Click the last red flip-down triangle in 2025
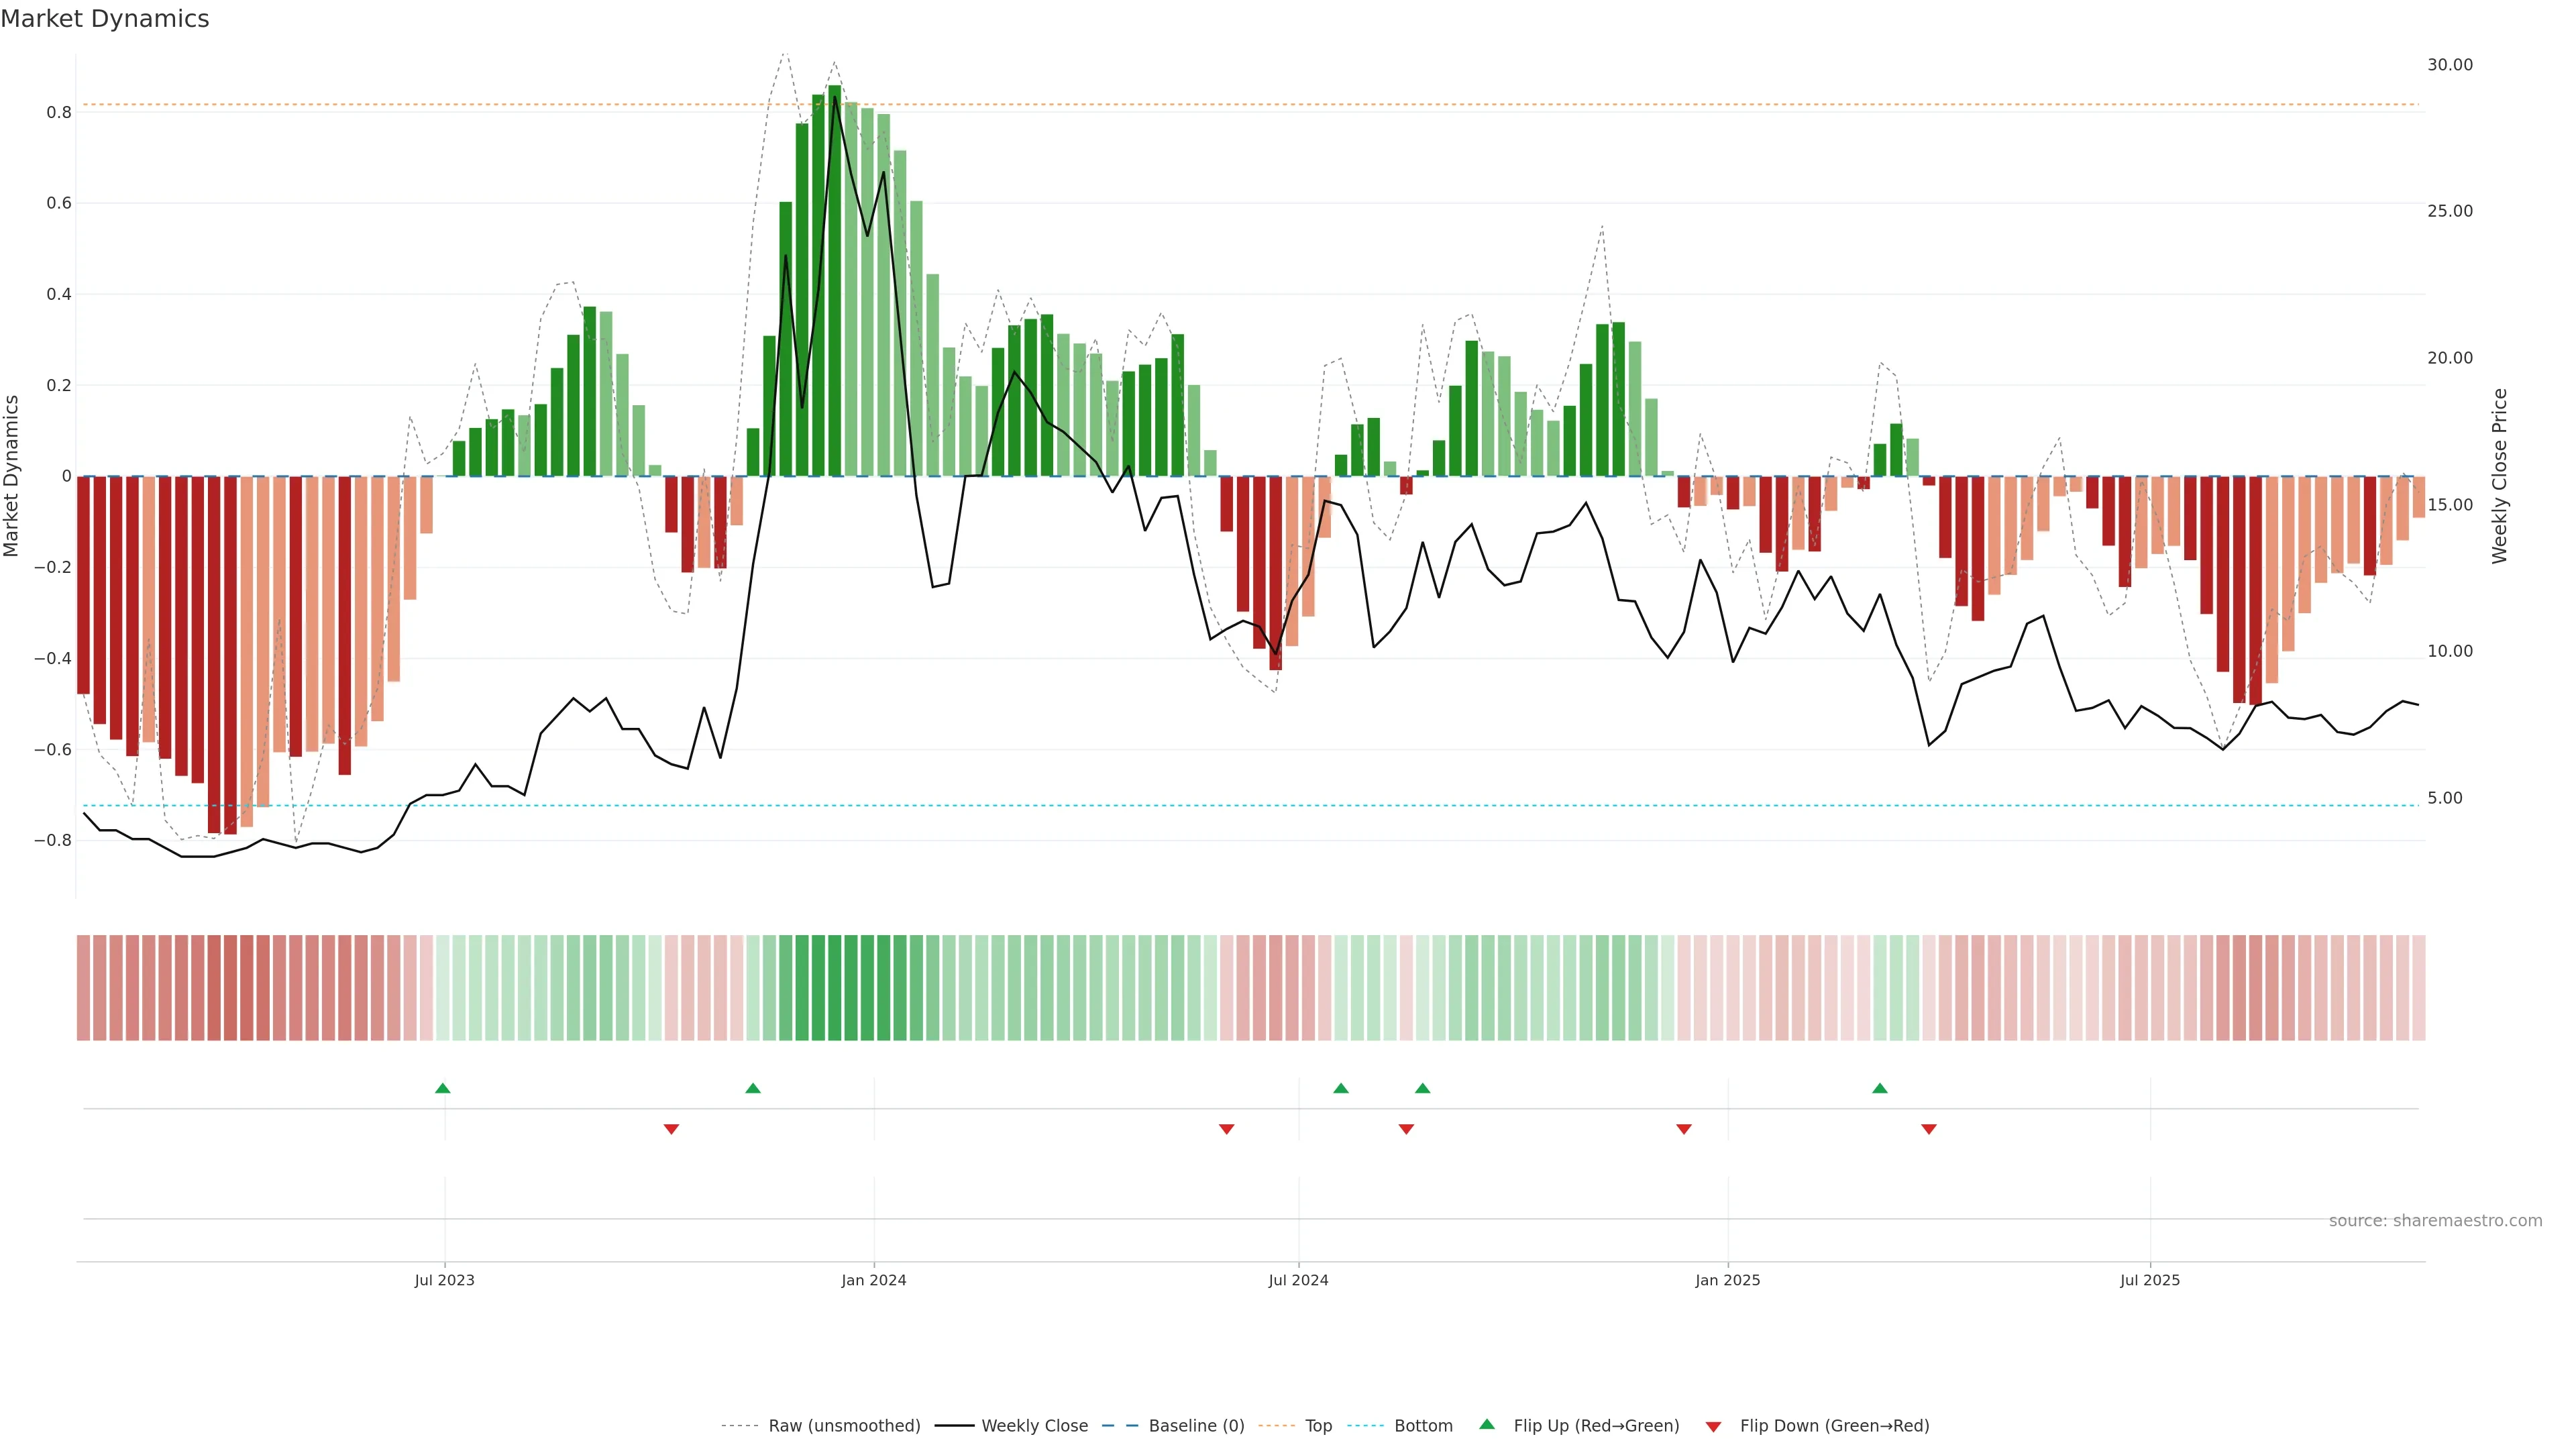 click(x=1929, y=1129)
